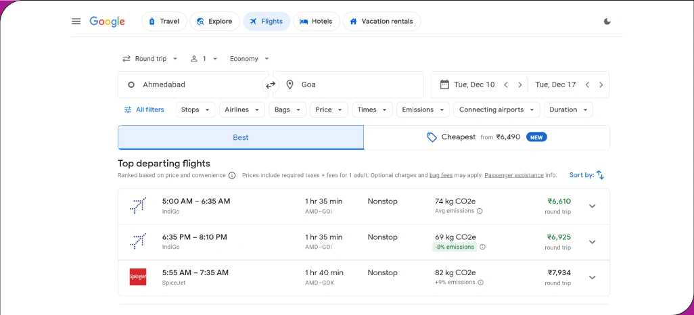694x315 pixels.
Task: Open the Price filter
Action: 329,110
